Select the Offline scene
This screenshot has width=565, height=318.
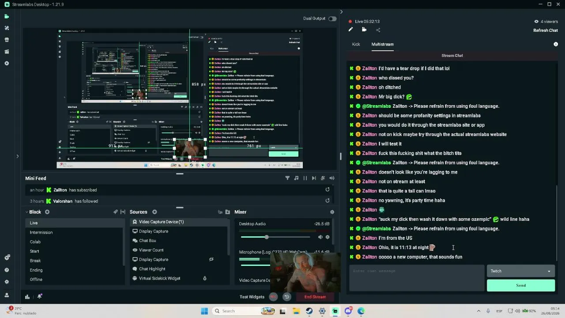click(x=75, y=280)
